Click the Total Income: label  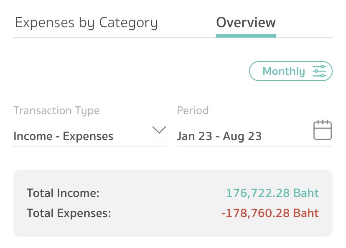(x=63, y=193)
